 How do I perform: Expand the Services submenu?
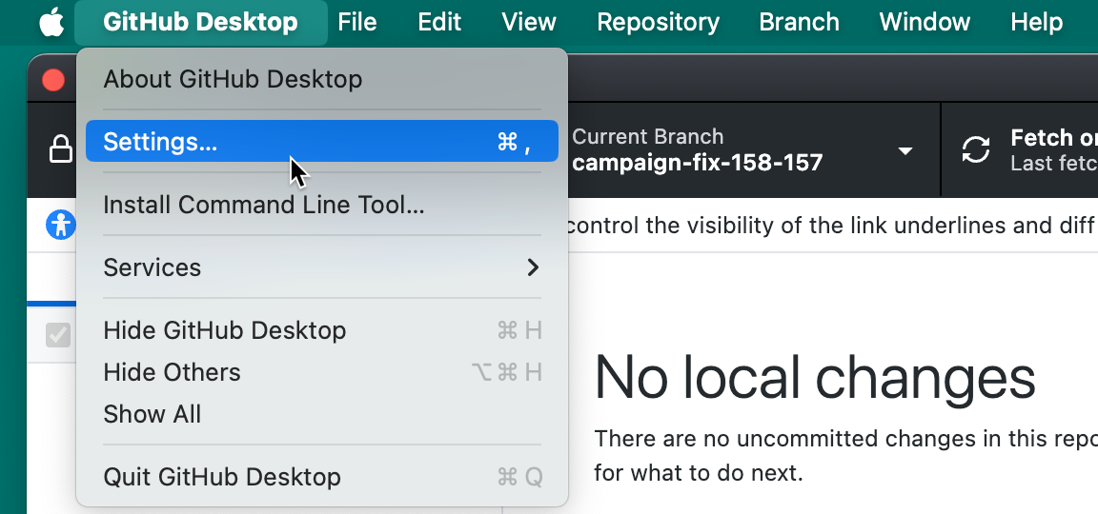[322, 267]
